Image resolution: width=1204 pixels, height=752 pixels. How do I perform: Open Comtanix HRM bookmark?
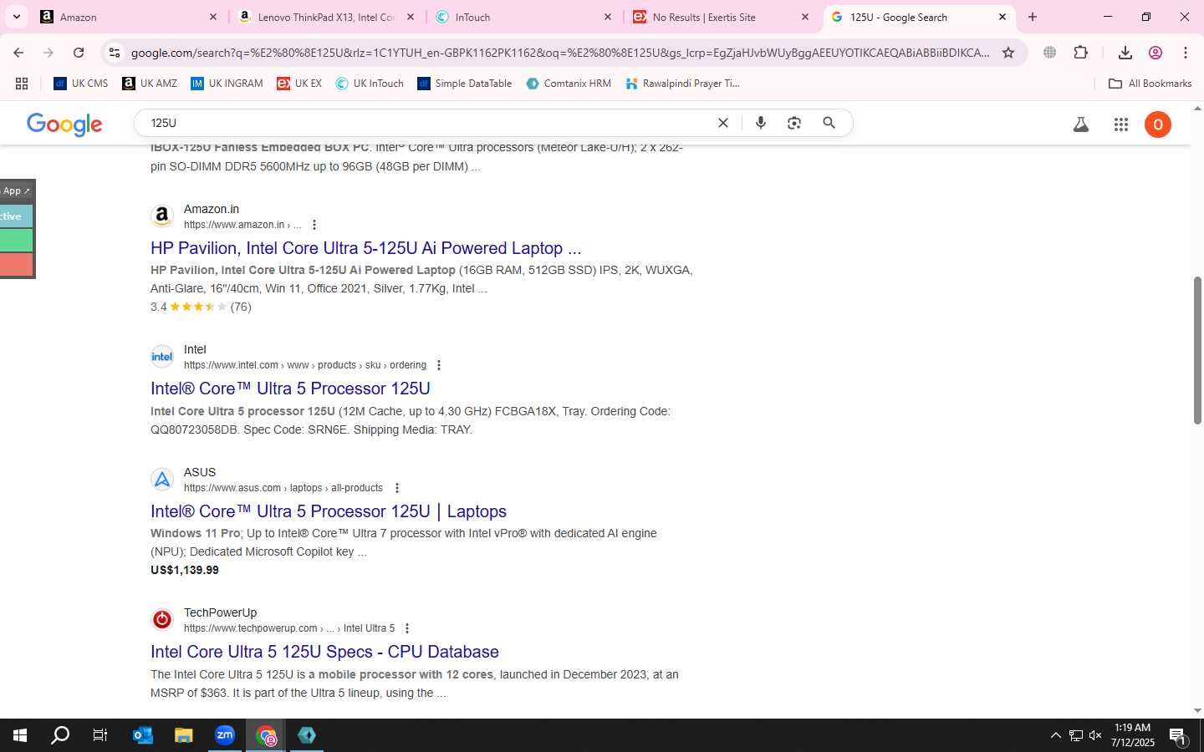click(x=569, y=84)
